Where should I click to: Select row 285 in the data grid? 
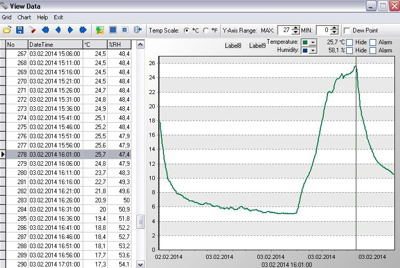[54, 218]
